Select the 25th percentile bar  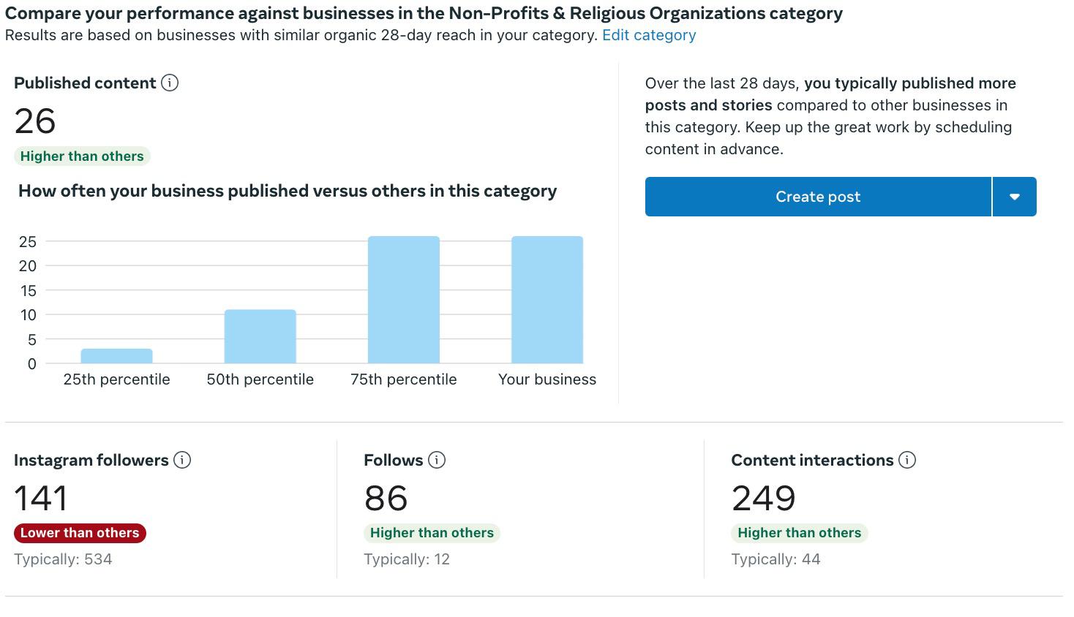click(117, 356)
